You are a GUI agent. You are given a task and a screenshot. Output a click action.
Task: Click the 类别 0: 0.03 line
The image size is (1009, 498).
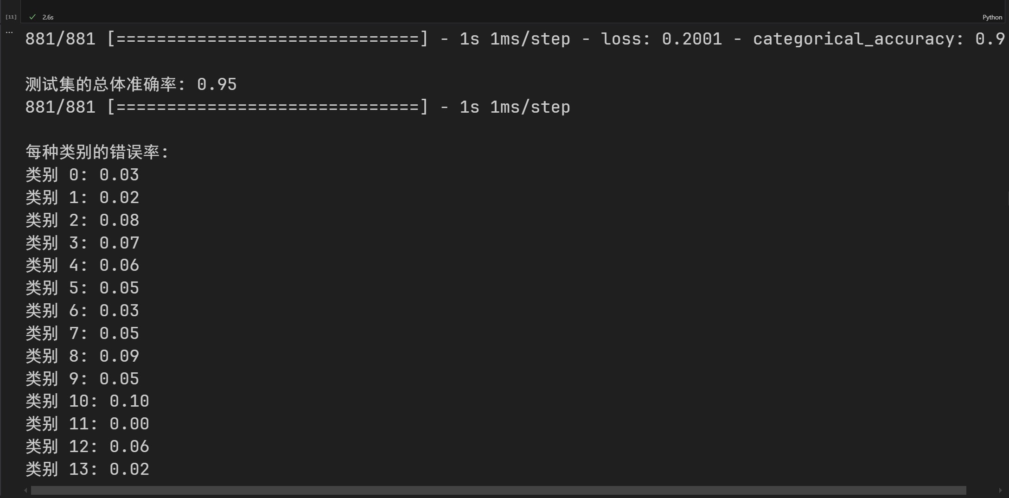82,175
